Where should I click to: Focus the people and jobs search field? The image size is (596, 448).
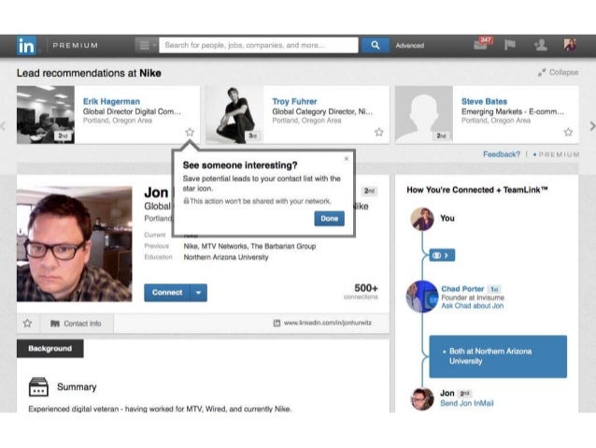259,45
